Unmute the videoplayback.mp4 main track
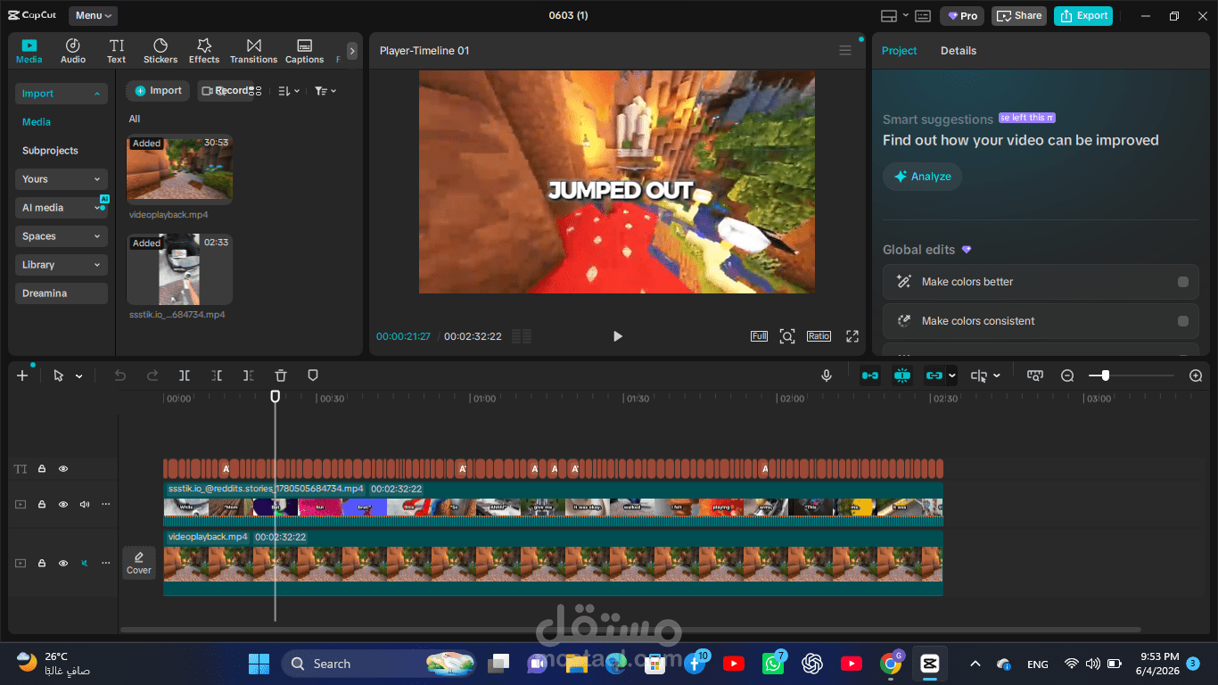Screen dimensions: 1218x685 tap(85, 563)
